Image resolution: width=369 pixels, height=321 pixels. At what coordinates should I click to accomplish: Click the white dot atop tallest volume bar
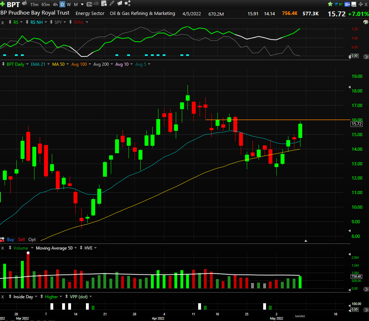[28, 253]
